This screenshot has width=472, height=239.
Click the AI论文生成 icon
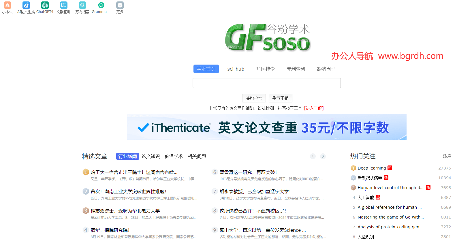[26, 5]
